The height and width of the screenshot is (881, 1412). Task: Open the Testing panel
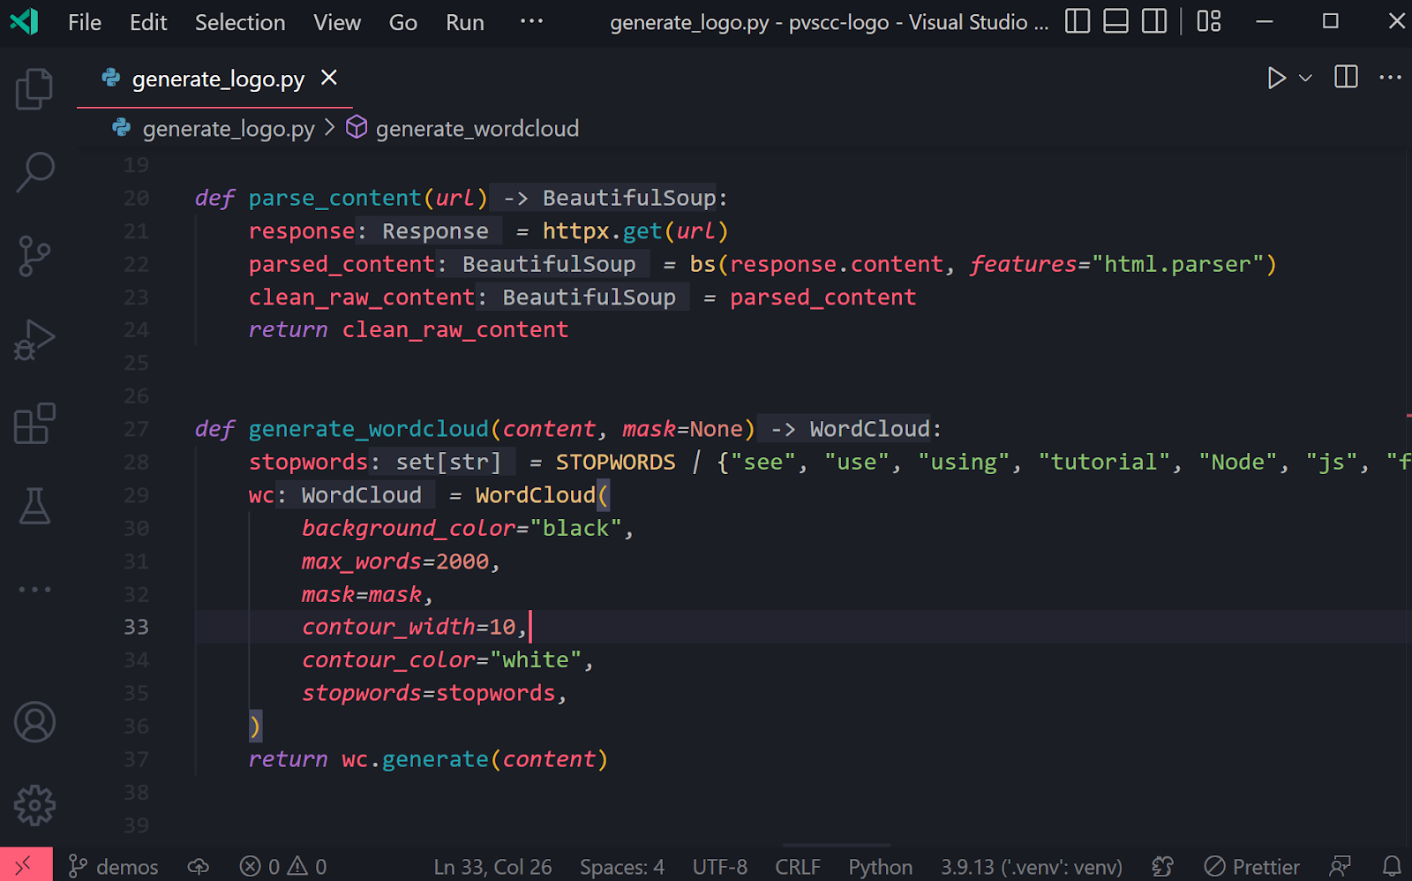click(x=34, y=506)
